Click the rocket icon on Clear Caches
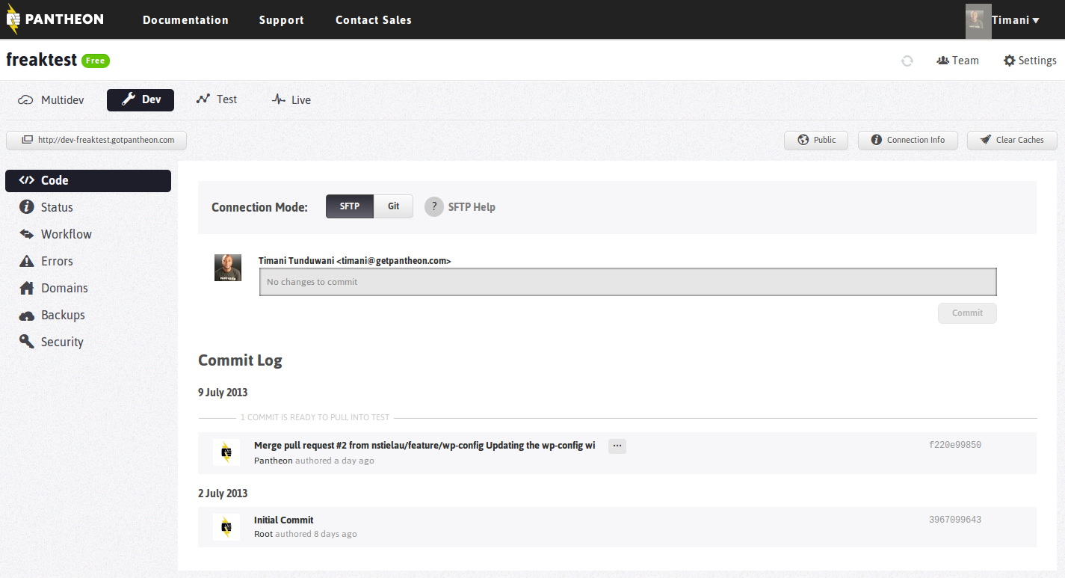The image size is (1065, 578). coord(986,140)
